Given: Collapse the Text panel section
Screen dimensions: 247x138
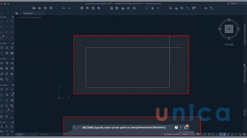Looking at the screenshot, I should pyautogui.click(x=1, y=122).
